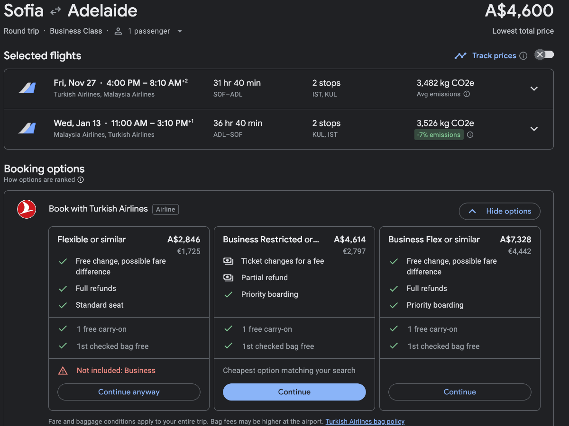Image resolution: width=569 pixels, height=426 pixels.
Task: Click the Track prices info icon
Action: tap(523, 56)
